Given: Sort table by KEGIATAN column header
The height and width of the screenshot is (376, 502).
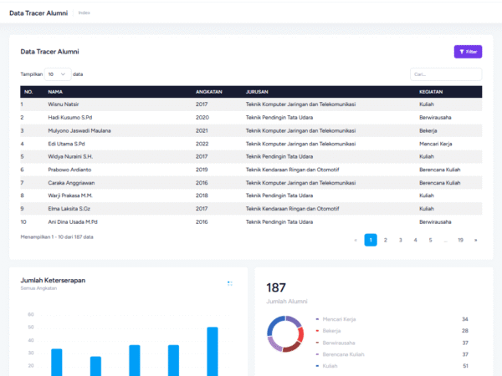Looking at the screenshot, I should pyautogui.click(x=431, y=92).
